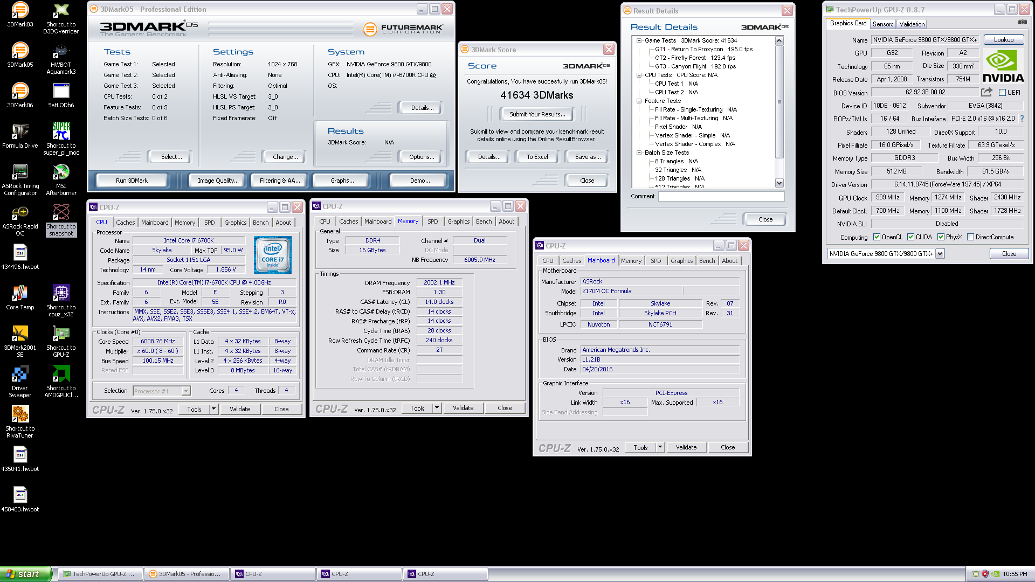1035x582 pixels.
Task: Select the SetLODb6 desktop icon
Action: [61, 95]
